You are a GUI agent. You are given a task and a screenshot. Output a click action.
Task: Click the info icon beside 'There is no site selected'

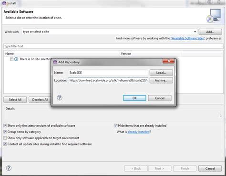click(16, 59)
